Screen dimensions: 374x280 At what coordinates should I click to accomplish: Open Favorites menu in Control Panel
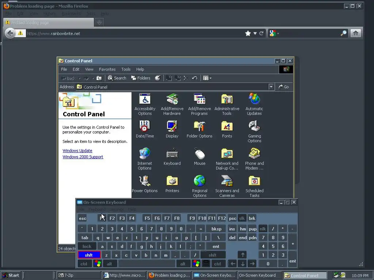(107, 69)
